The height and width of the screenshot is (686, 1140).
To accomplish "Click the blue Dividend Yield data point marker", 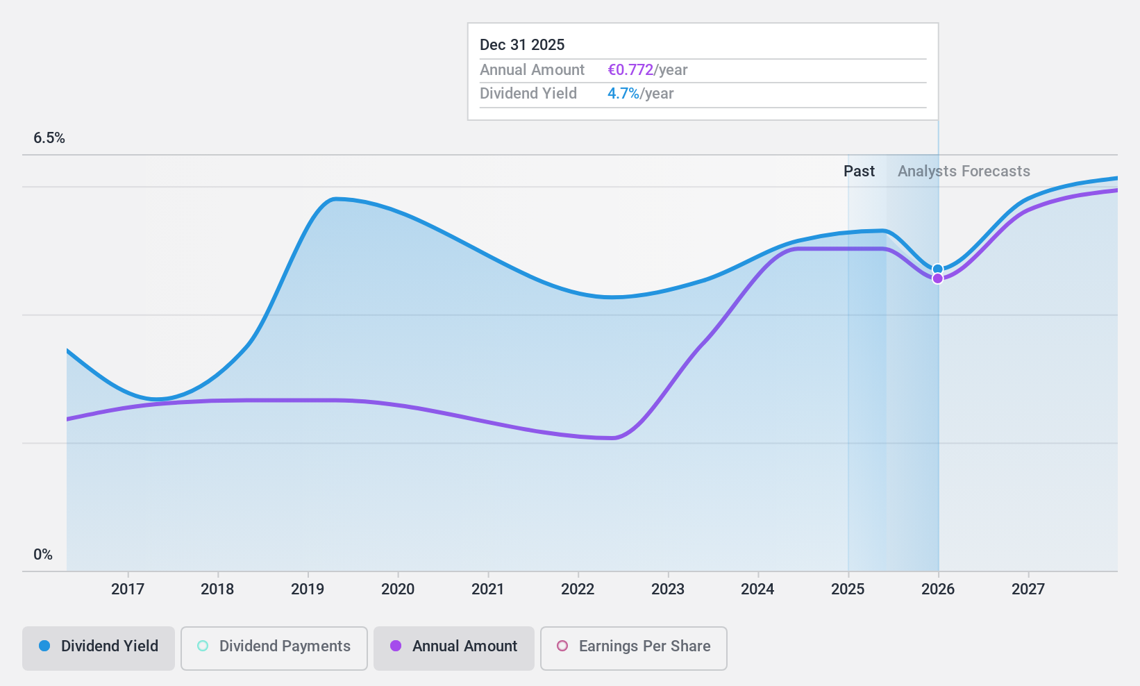I will point(937,269).
